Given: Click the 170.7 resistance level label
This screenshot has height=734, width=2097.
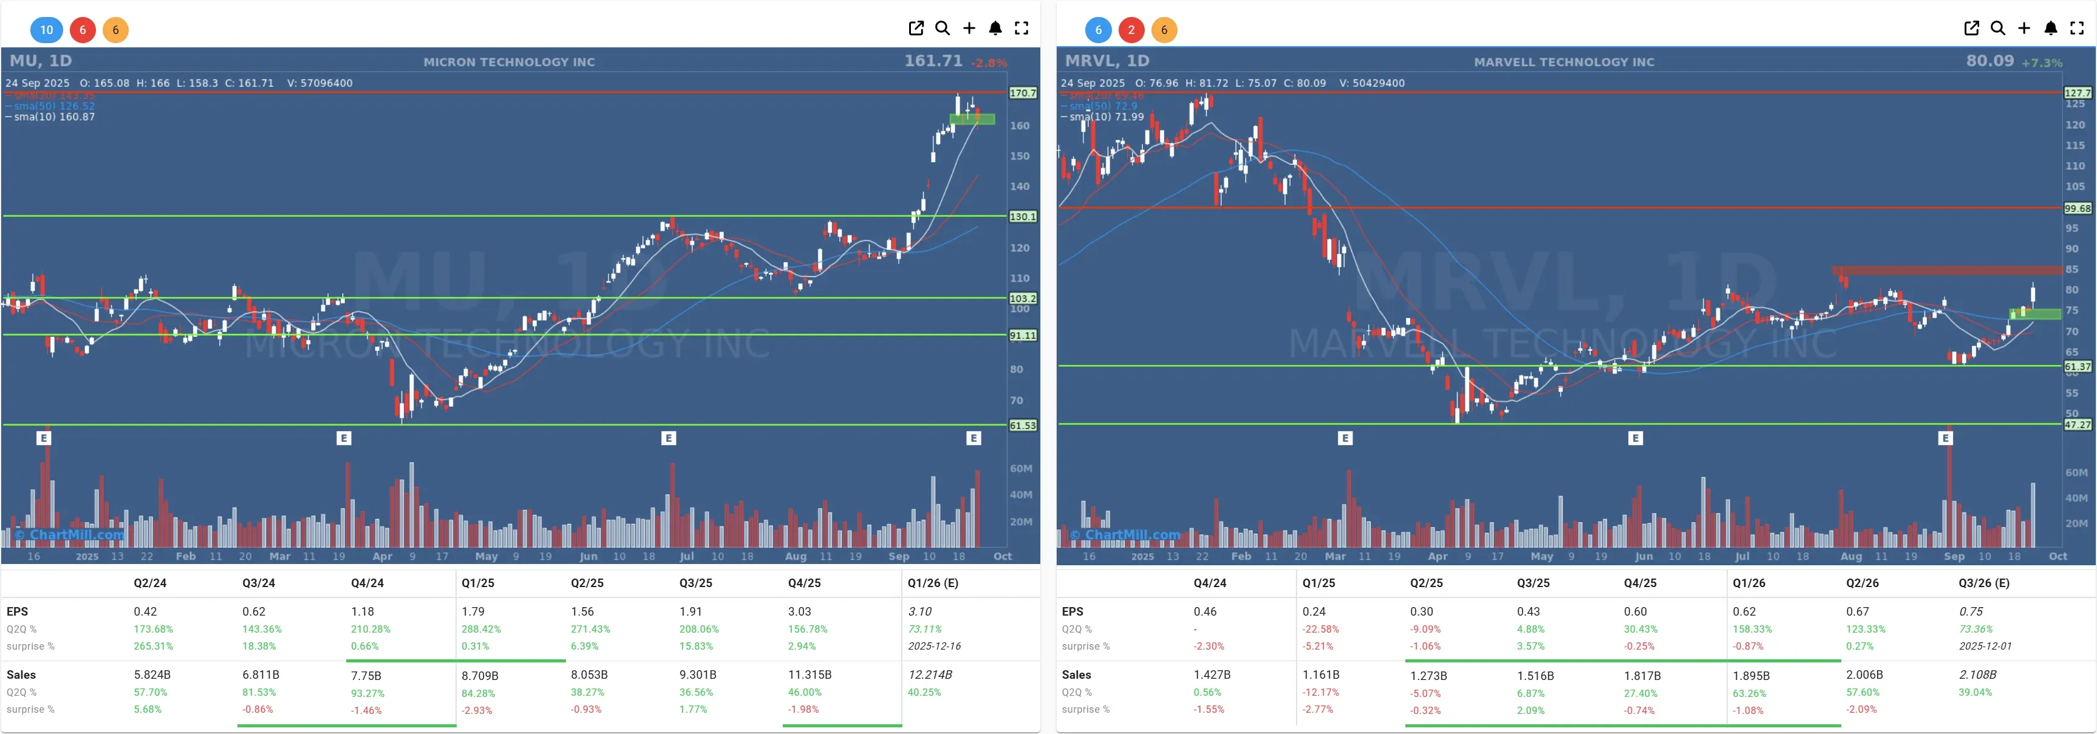Looking at the screenshot, I should pyautogui.click(x=1023, y=93).
